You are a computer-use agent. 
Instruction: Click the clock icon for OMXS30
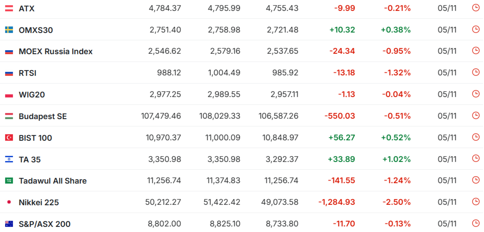475,29
